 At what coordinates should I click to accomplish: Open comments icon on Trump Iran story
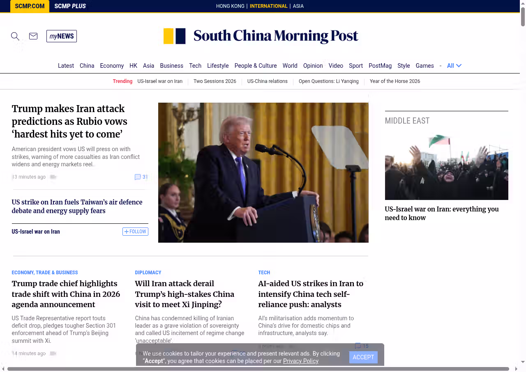pos(138,177)
